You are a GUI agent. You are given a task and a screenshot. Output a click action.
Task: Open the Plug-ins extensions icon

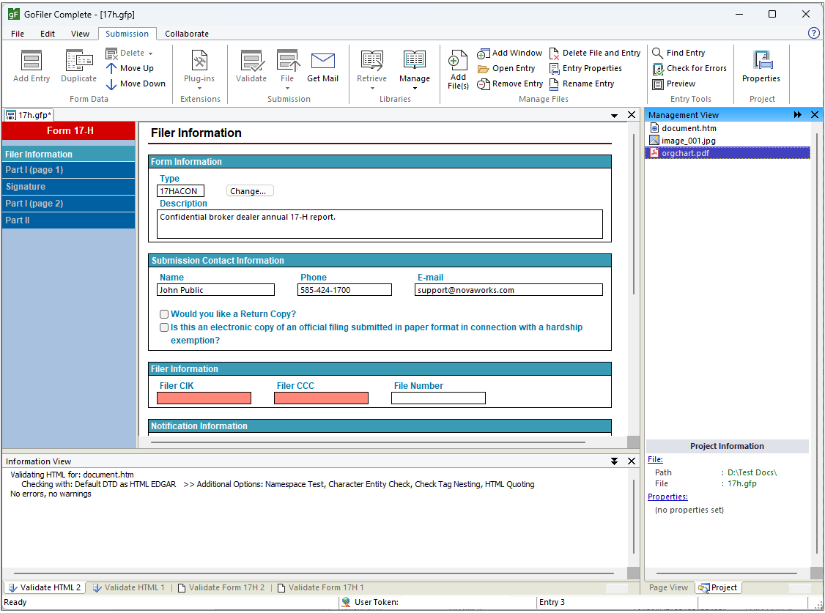coord(199,61)
